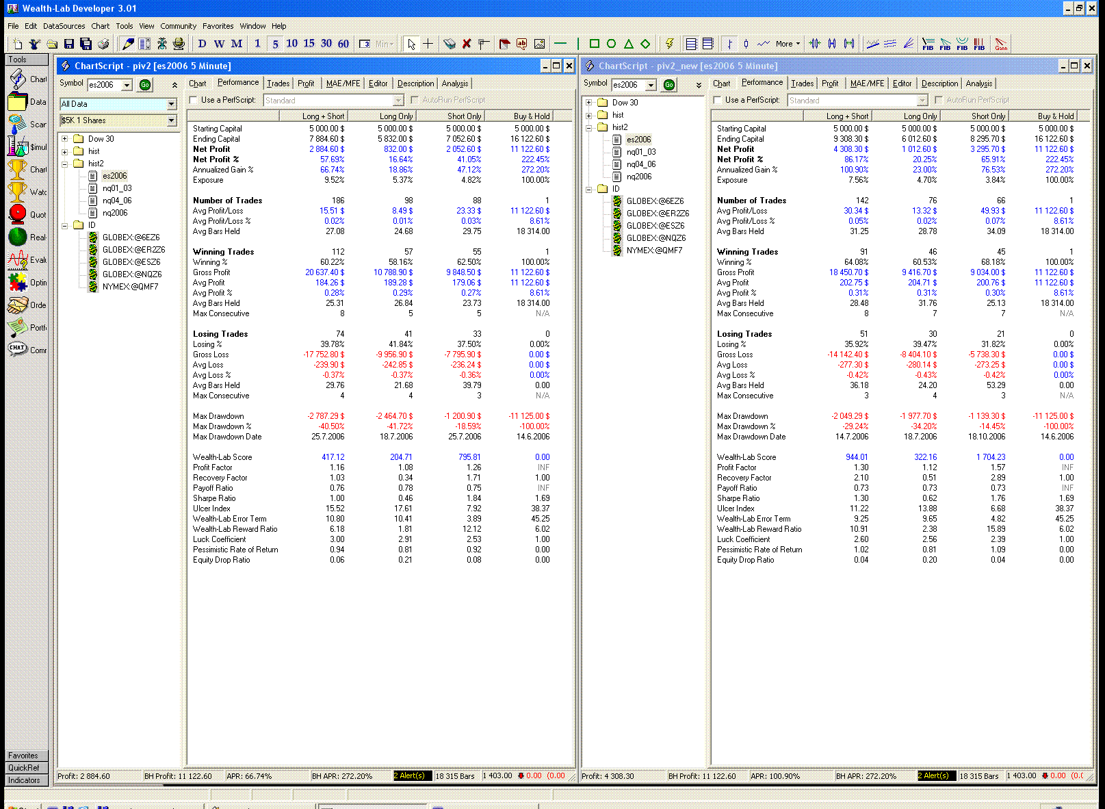Collapse the piv2 symbol panel with double chevron
Viewport: 1105px width, 809px height.
174,85
